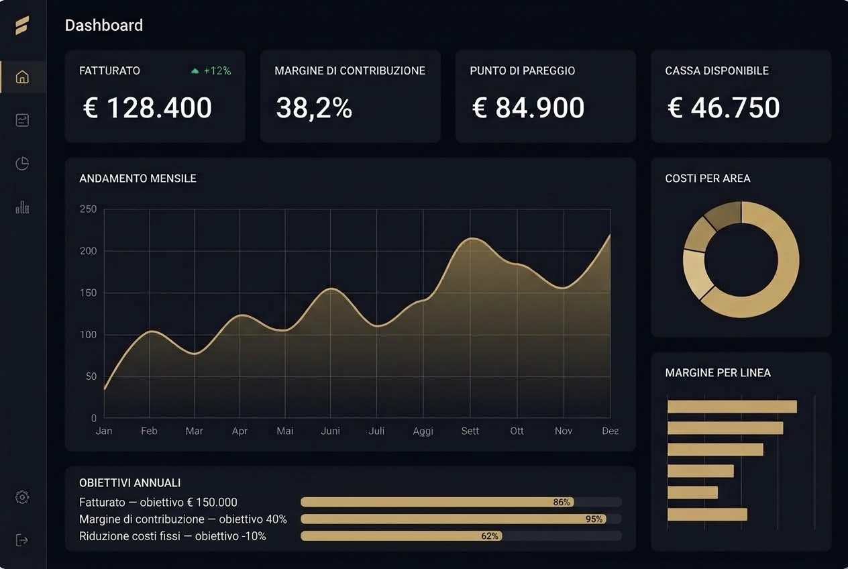The width and height of the screenshot is (848, 569).
Task: Click the Sett peak on the monthly chart
Action: (x=472, y=239)
